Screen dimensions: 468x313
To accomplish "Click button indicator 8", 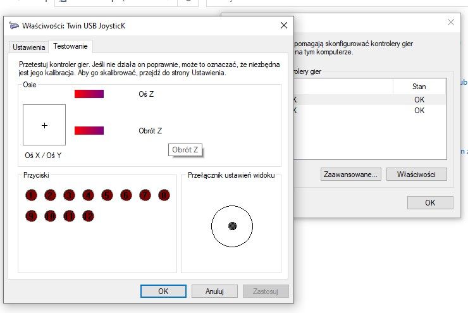I will pos(164,195).
